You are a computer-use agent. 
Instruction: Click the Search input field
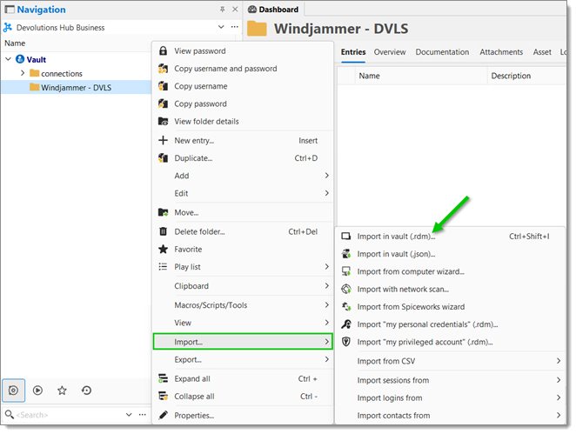click(68, 415)
